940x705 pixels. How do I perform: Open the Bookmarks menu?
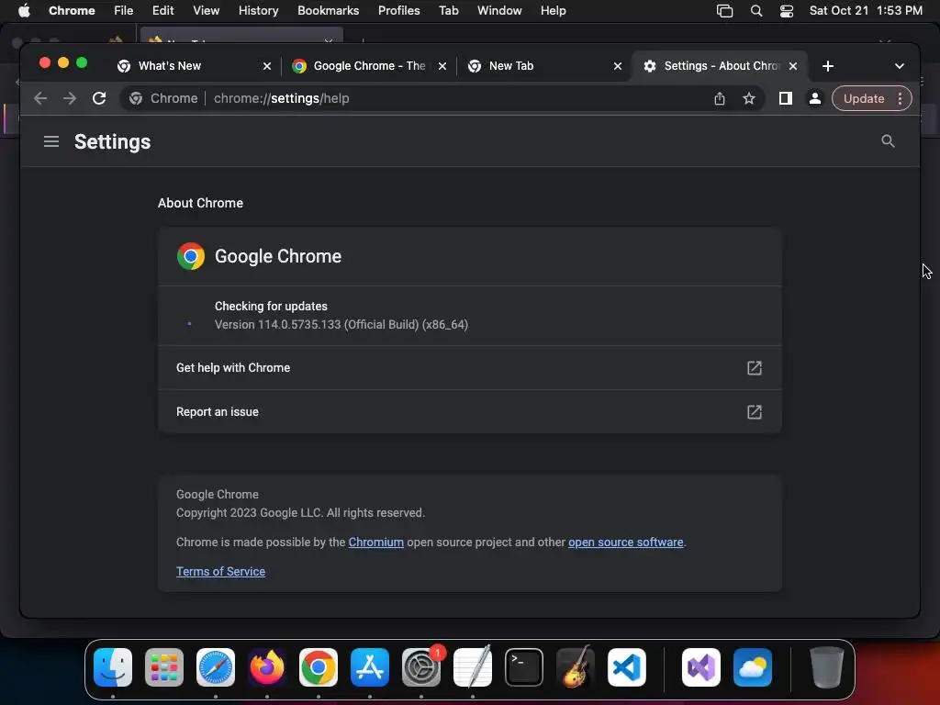pyautogui.click(x=328, y=11)
